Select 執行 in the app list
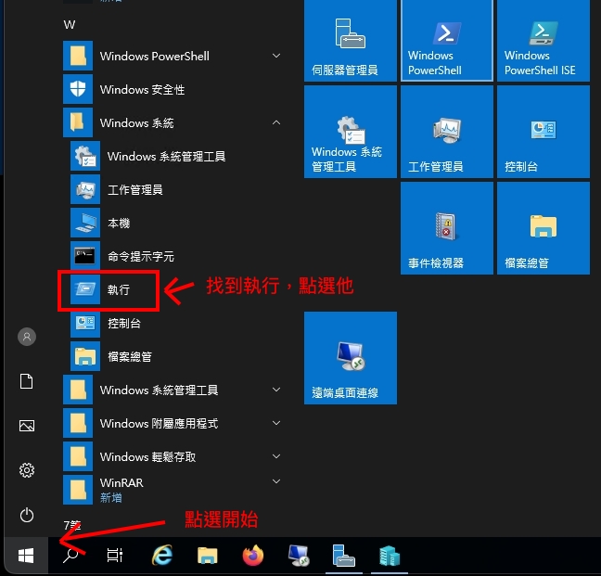 (118, 290)
